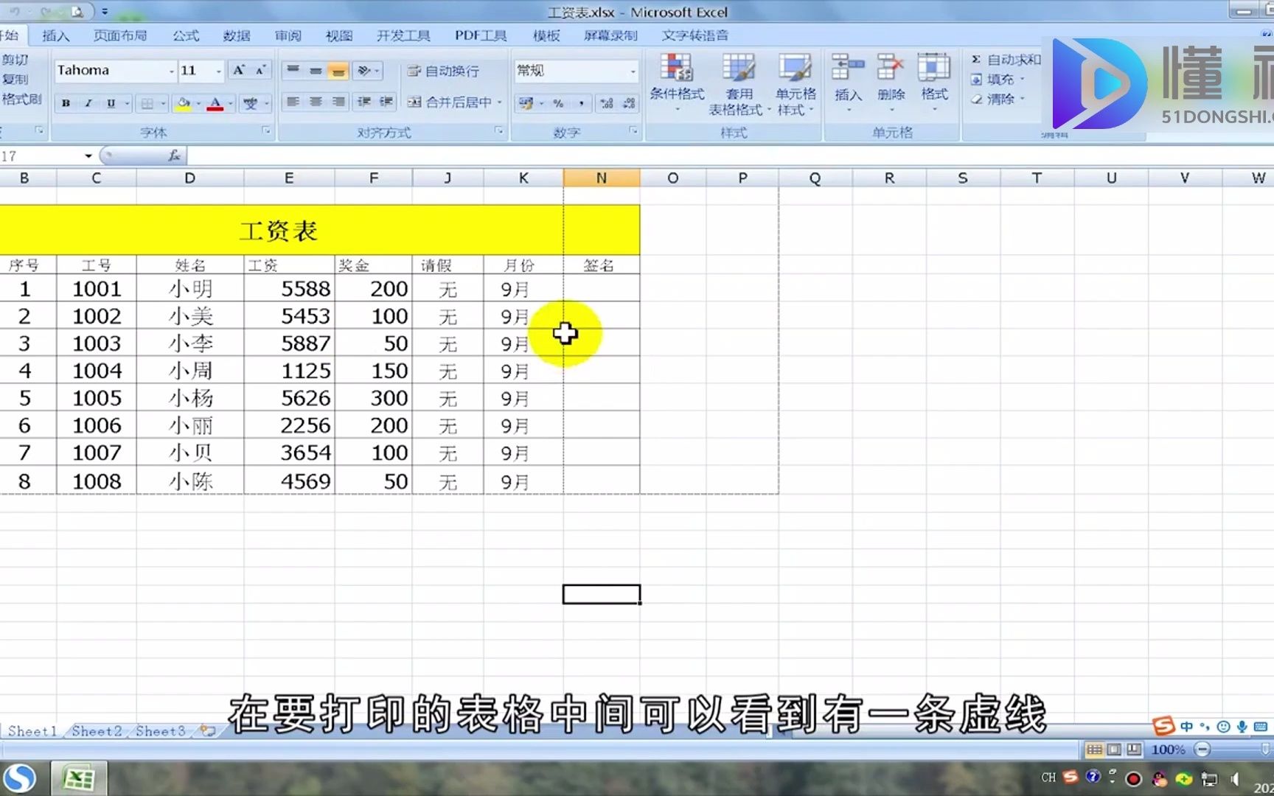
Task: Toggle underline formatting
Action: point(111,103)
